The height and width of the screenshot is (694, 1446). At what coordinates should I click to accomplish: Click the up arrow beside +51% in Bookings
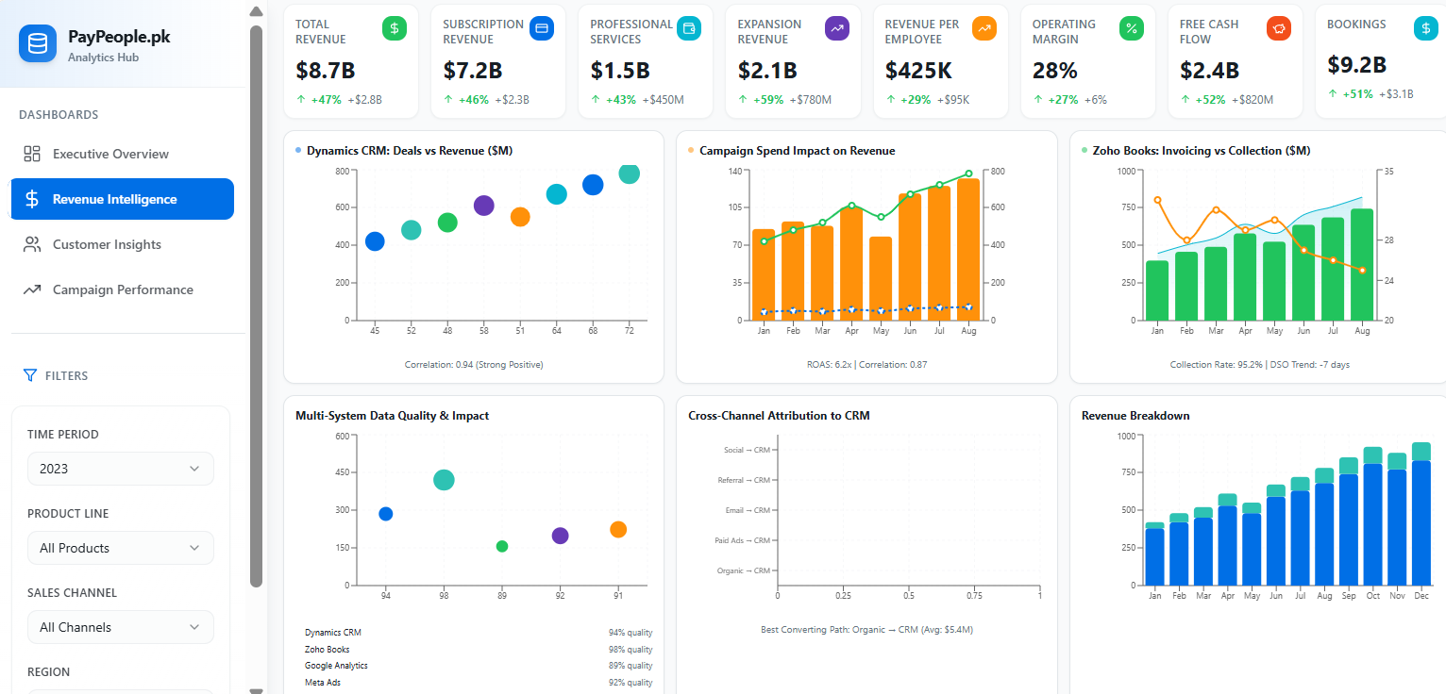pyautogui.click(x=1333, y=93)
